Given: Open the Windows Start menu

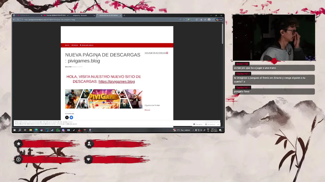Looking at the screenshot, I should tap(14, 130).
